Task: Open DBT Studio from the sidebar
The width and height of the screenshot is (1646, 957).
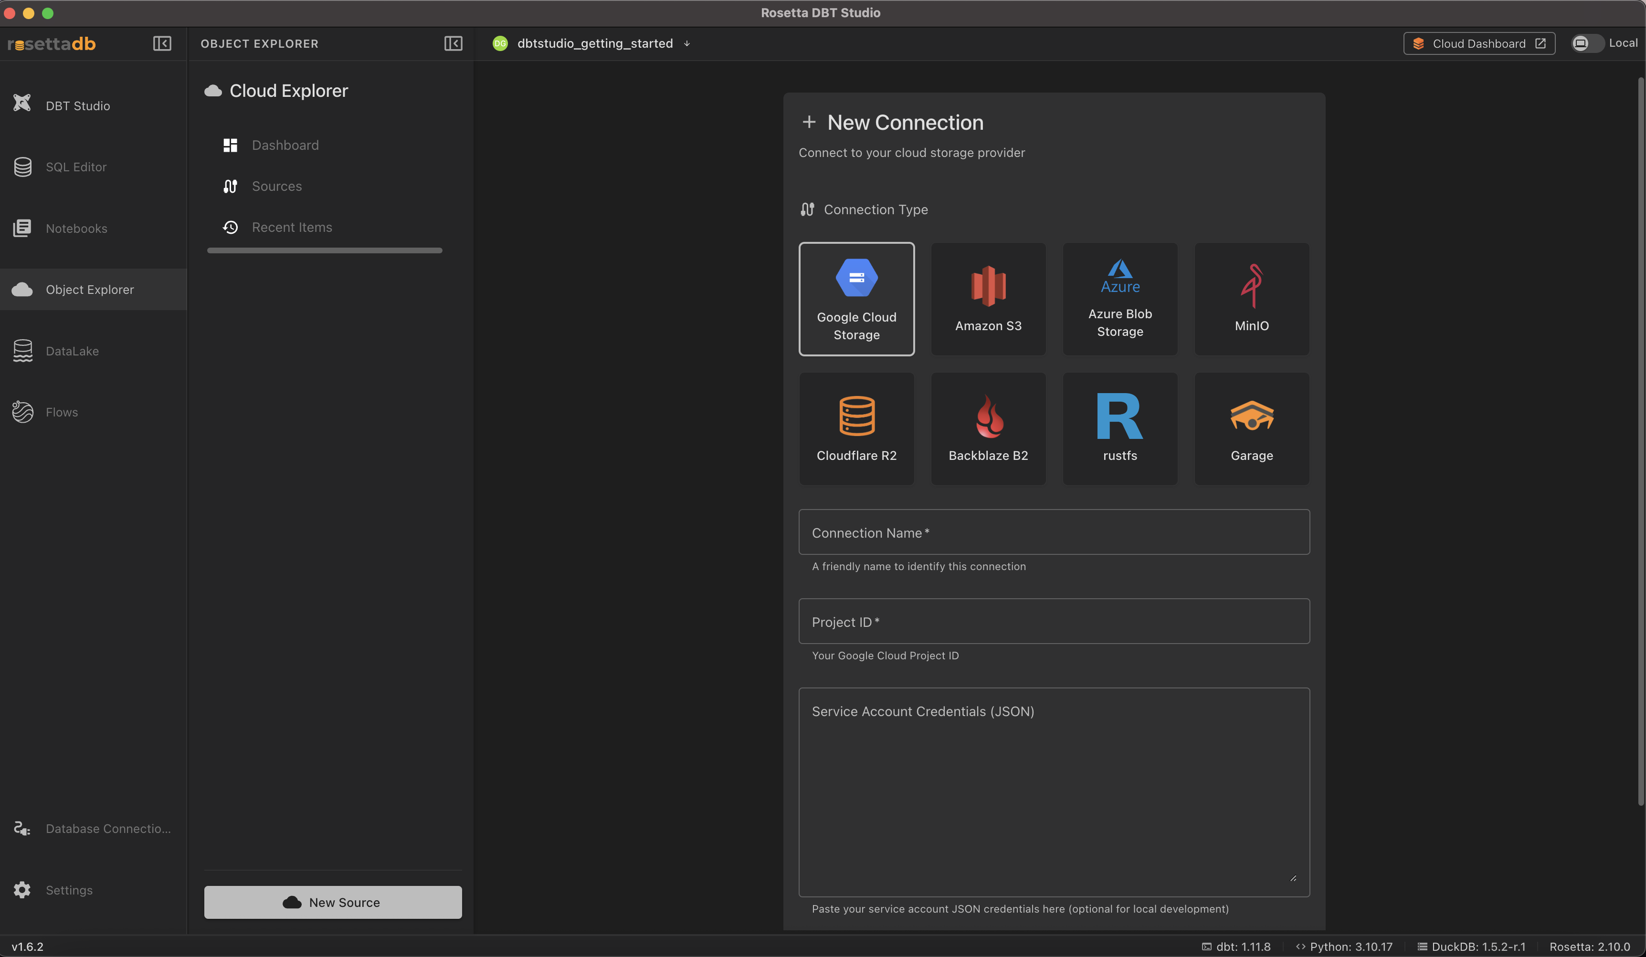Action: (94, 106)
